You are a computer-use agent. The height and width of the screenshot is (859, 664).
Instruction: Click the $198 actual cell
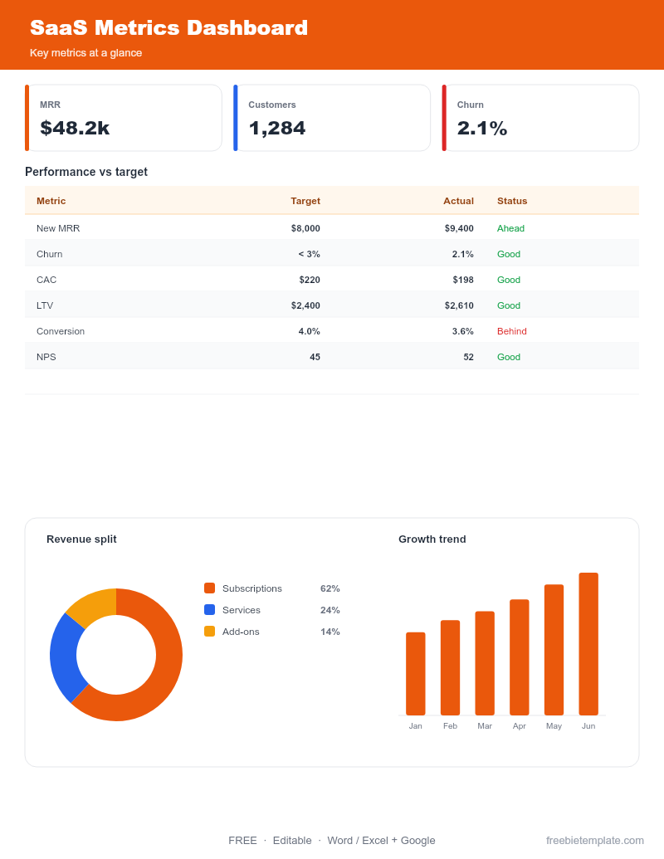pos(463,280)
